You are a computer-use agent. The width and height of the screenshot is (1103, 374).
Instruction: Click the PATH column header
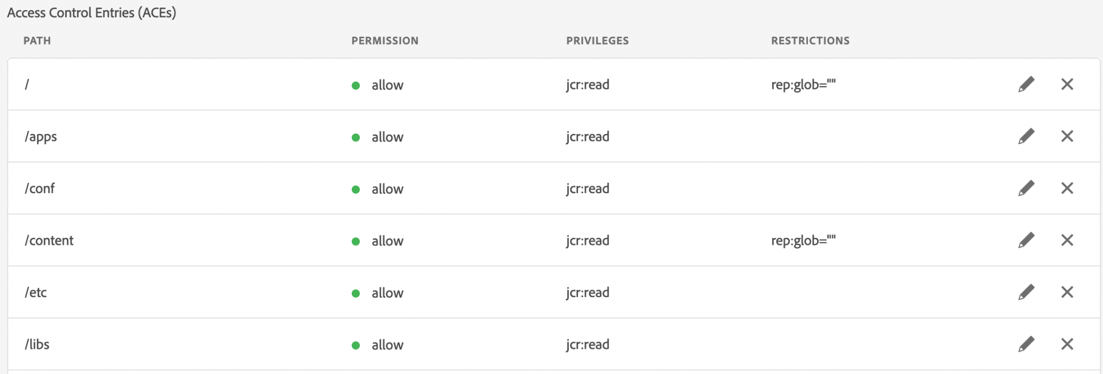pyautogui.click(x=37, y=41)
